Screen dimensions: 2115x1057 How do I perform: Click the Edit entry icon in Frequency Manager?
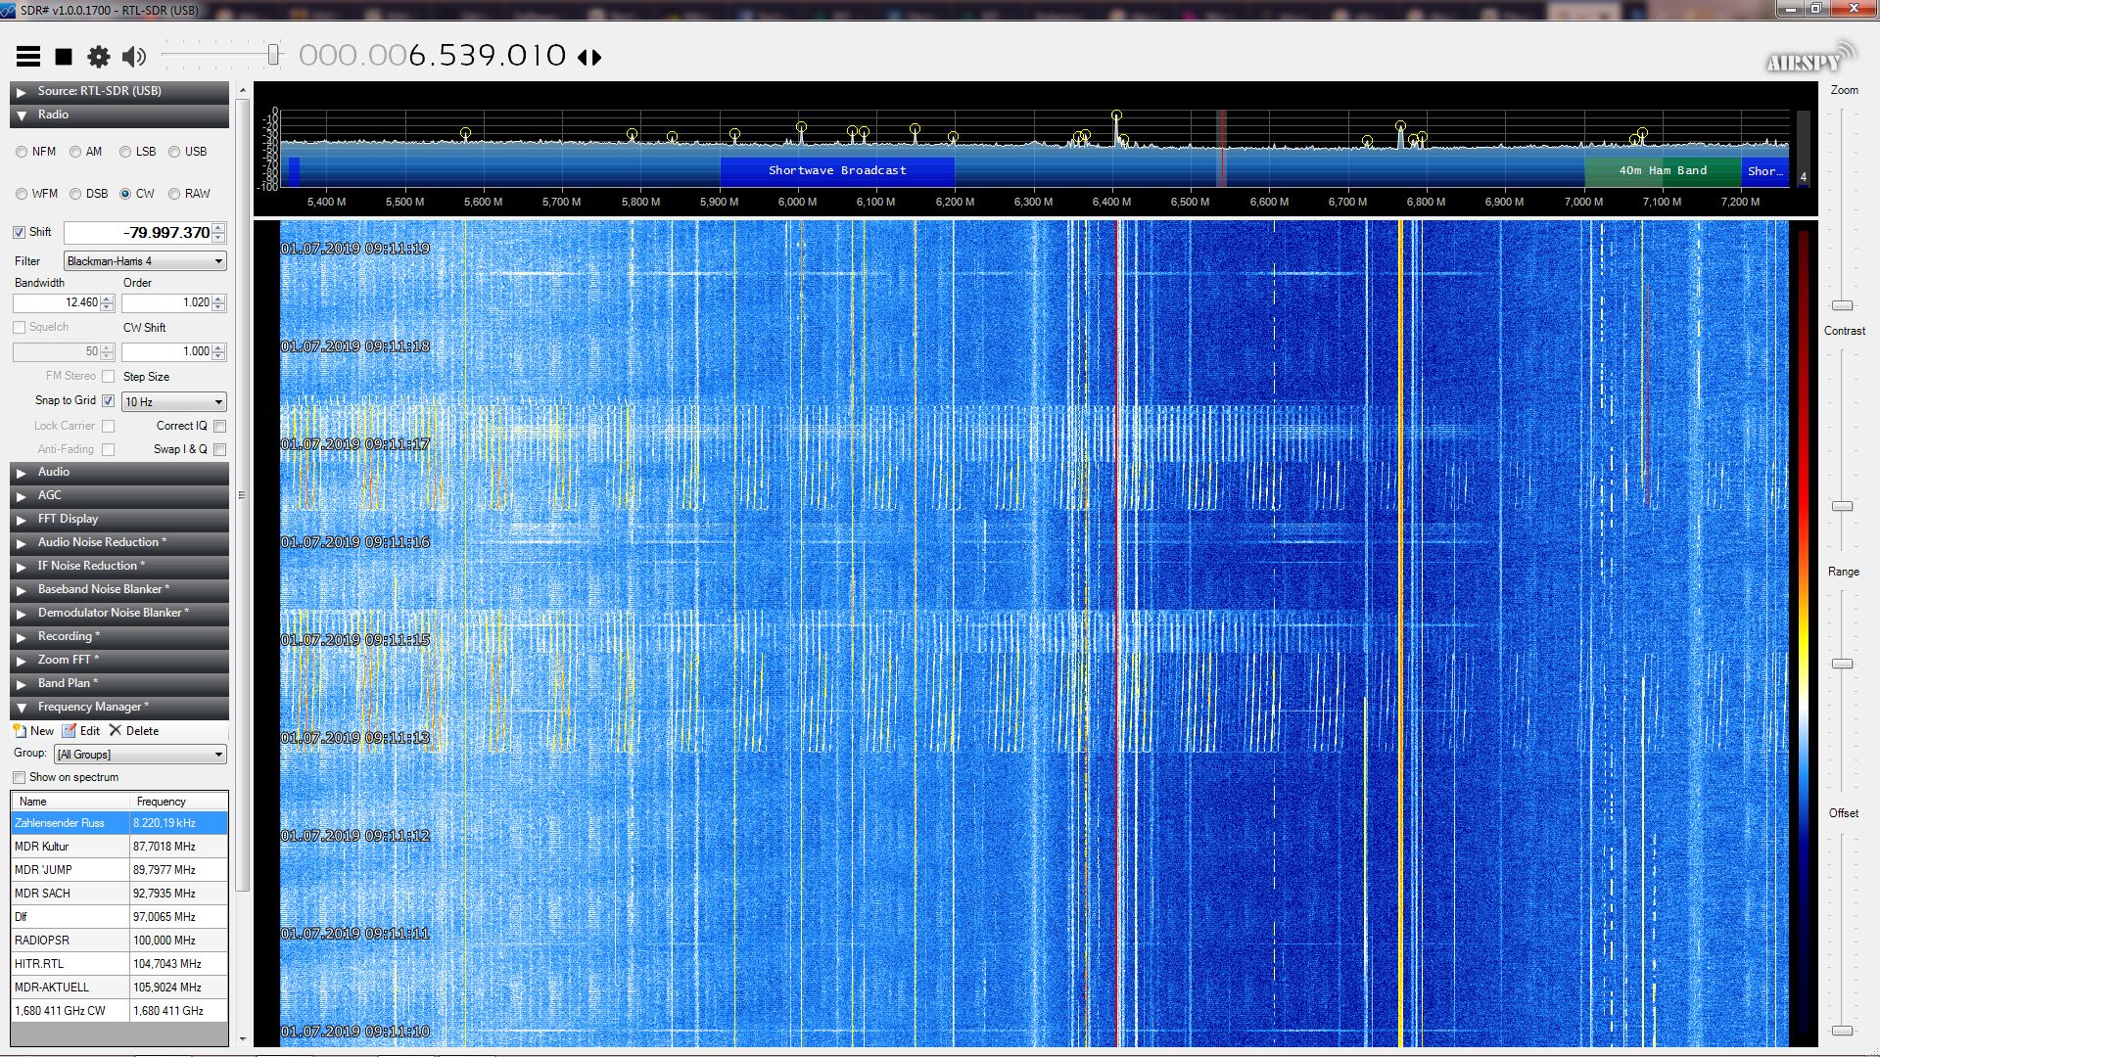[x=69, y=730]
